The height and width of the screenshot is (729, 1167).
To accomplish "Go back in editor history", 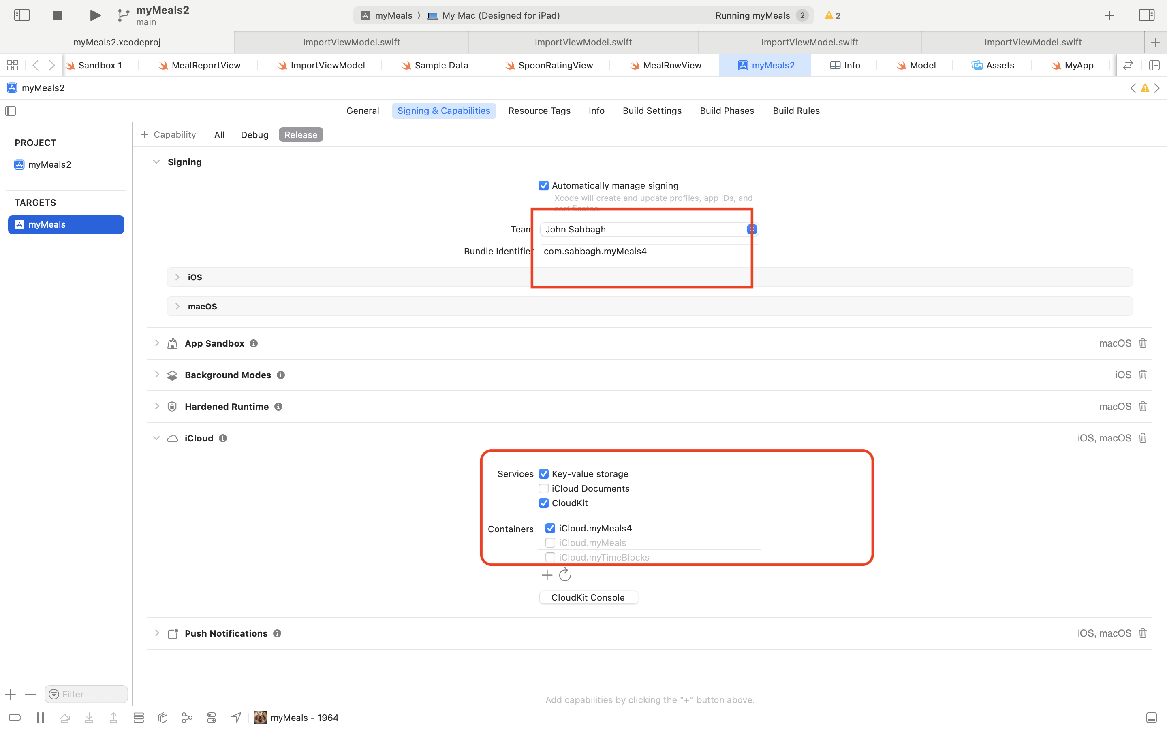I will click(x=35, y=65).
